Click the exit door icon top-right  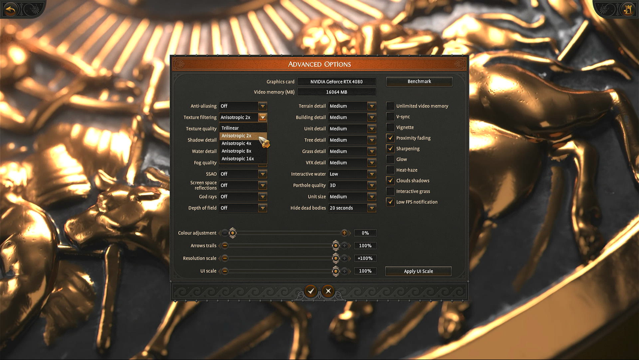click(x=628, y=8)
